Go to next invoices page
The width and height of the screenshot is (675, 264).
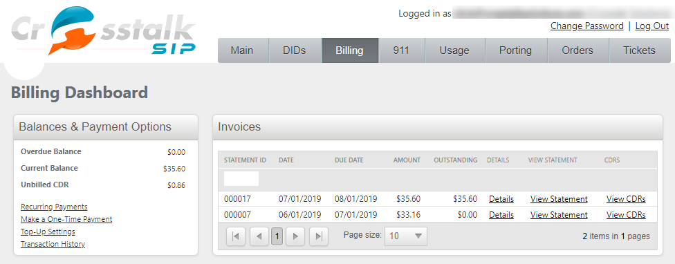tap(295, 236)
